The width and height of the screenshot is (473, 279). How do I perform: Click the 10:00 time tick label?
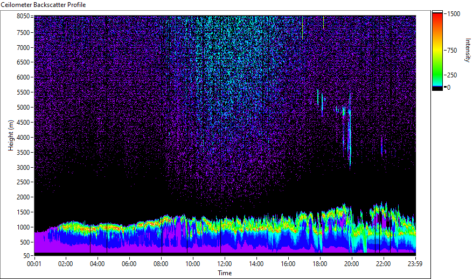pyautogui.click(x=193, y=264)
